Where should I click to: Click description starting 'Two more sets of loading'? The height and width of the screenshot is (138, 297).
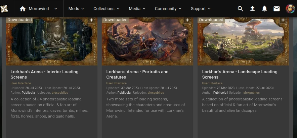coord(146,107)
